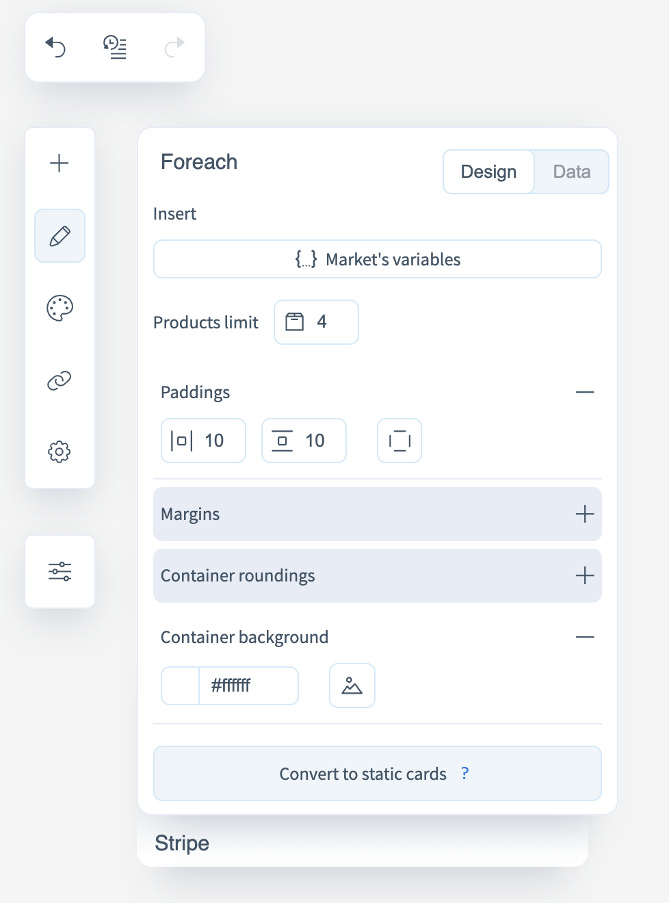This screenshot has width=669, height=903.
Task: Expand the Margins section
Action: pyautogui.click(x=584, y=514)
